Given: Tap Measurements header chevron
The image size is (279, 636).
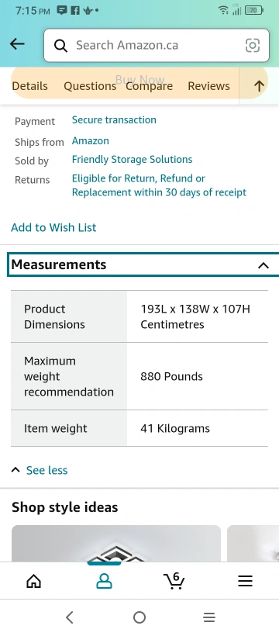Looking at the screenshot, I should tap(263, 265).
